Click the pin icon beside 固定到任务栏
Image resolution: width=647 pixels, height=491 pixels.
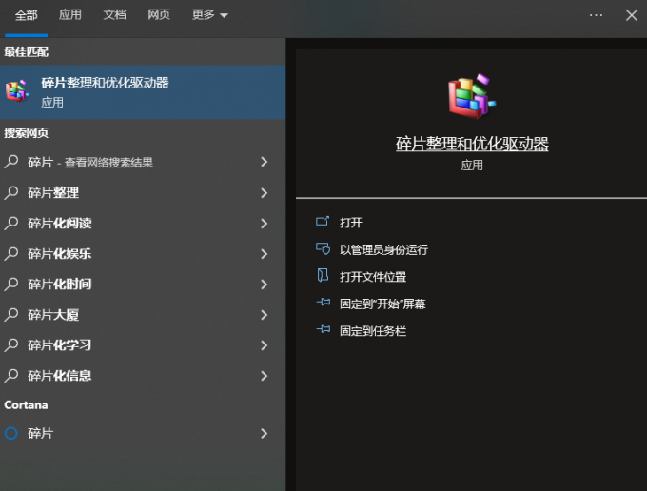(323, 329)
